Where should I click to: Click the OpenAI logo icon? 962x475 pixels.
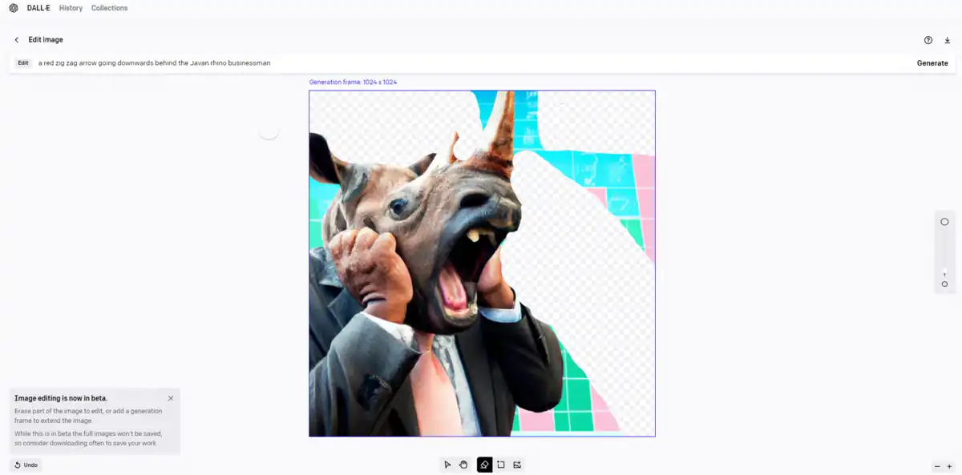point(14,8)
